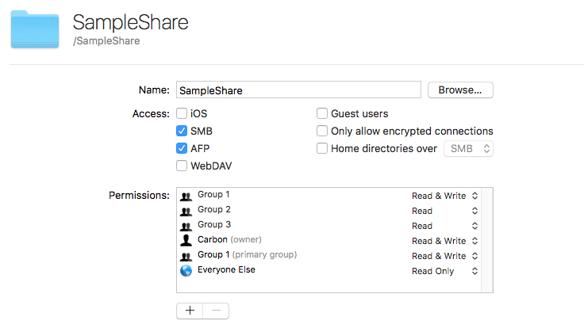Click the Everyone Else globe icon

click(x=186, y=270)
